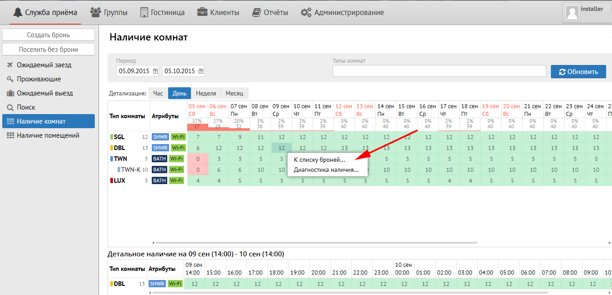This screenshot has width=612, height=295.
Task: Click the Groups people icon (Группы)
Action: coord(96,12)
